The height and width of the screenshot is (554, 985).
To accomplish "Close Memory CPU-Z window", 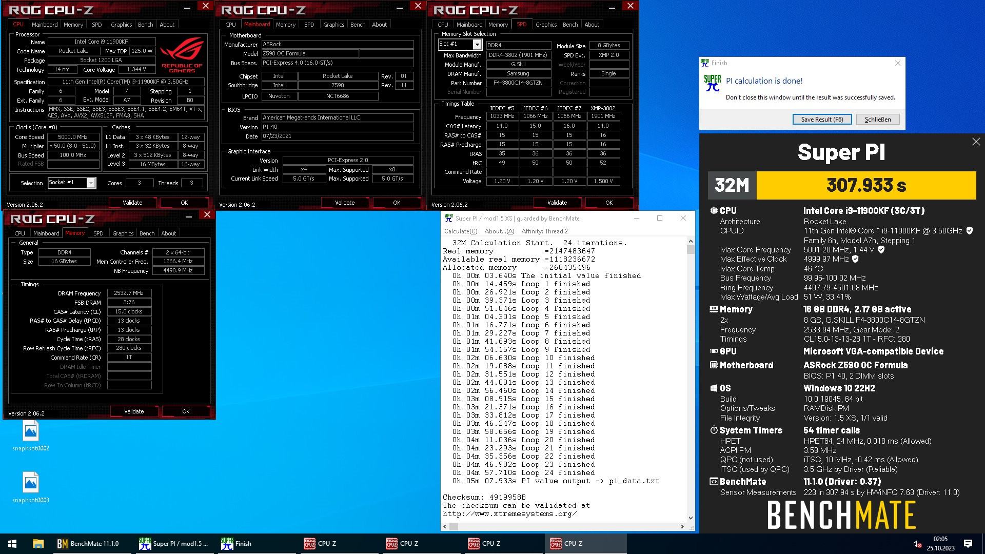I will tap(207, 214).
